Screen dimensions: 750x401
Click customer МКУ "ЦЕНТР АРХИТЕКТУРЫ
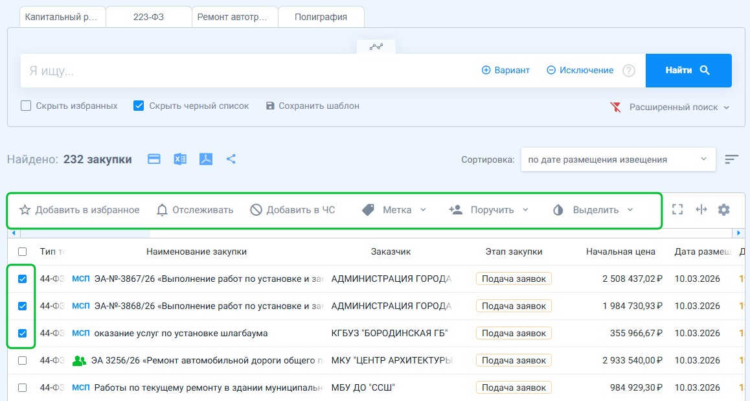point(392,360)
